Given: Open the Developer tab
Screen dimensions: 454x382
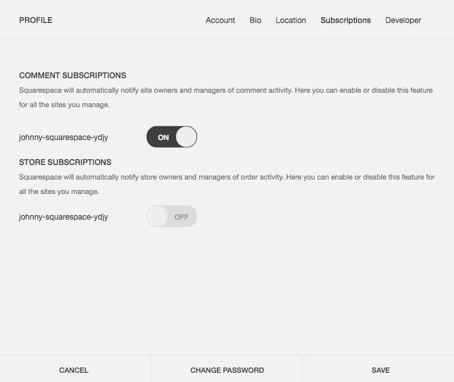Looking at the screenshot, I should click(x=403, y=20).
